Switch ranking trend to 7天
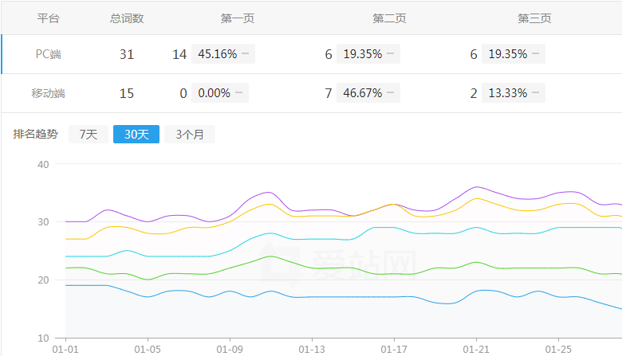The image size is (622, 356). tap(88, 135)
